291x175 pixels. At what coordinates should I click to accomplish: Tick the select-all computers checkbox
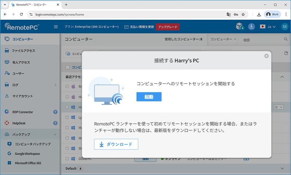pyautogui.click(x=68, y=67)
